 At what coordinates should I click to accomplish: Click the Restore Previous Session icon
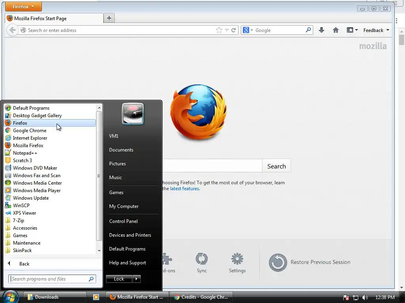(x=278, y=262)
